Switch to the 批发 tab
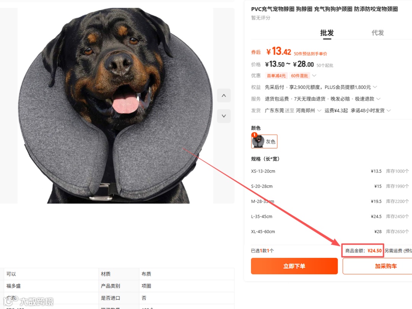 point(327,33)
